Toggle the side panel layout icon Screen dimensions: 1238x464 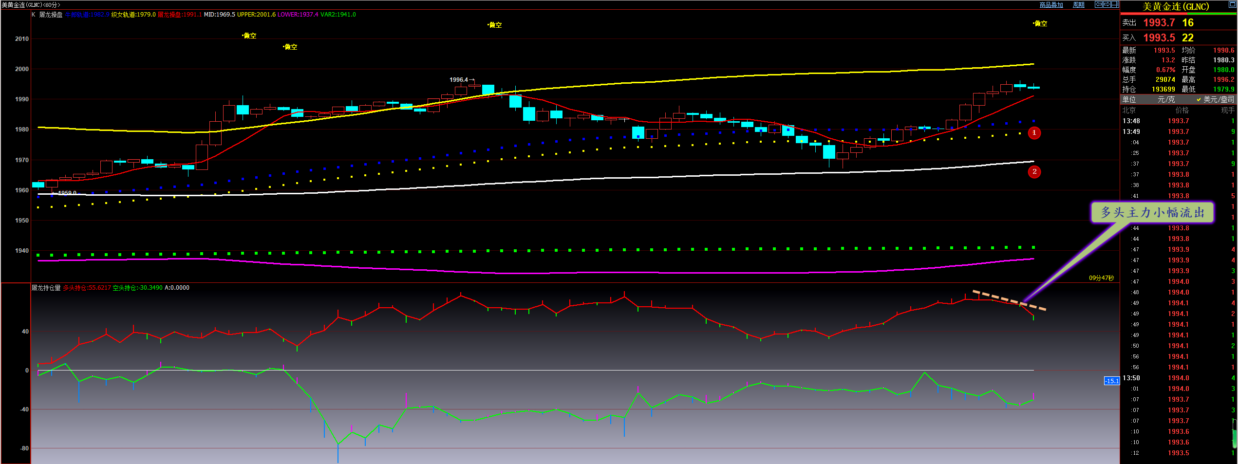click(1115, 4)
